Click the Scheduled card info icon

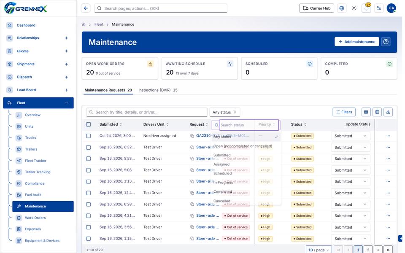pos(309,64)
